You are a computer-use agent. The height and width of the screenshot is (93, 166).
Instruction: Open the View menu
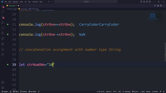21,2
